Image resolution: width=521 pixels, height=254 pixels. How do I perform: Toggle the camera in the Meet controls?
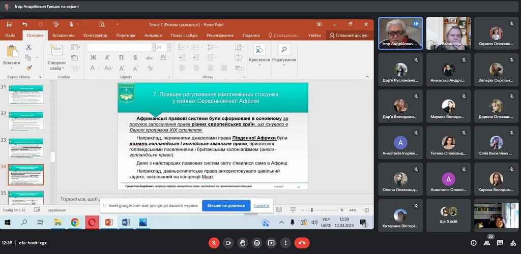228,243
